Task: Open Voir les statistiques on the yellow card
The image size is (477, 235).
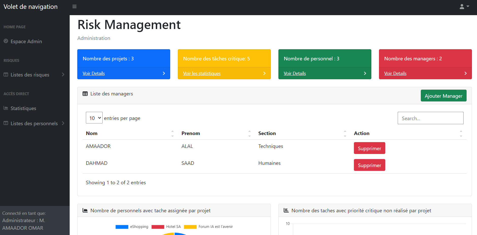Action: [x=202, y=73]
